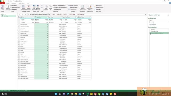Select the Removed Other Columns step

pyautogui.click(x=159, y=33)
